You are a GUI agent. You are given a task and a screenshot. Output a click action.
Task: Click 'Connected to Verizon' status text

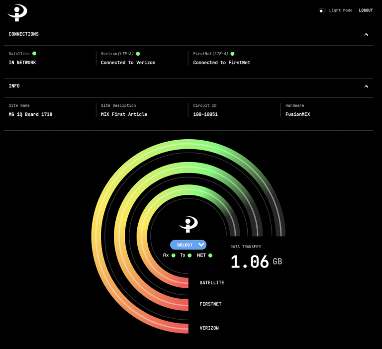pyautogui.click(x=128, y=63)
